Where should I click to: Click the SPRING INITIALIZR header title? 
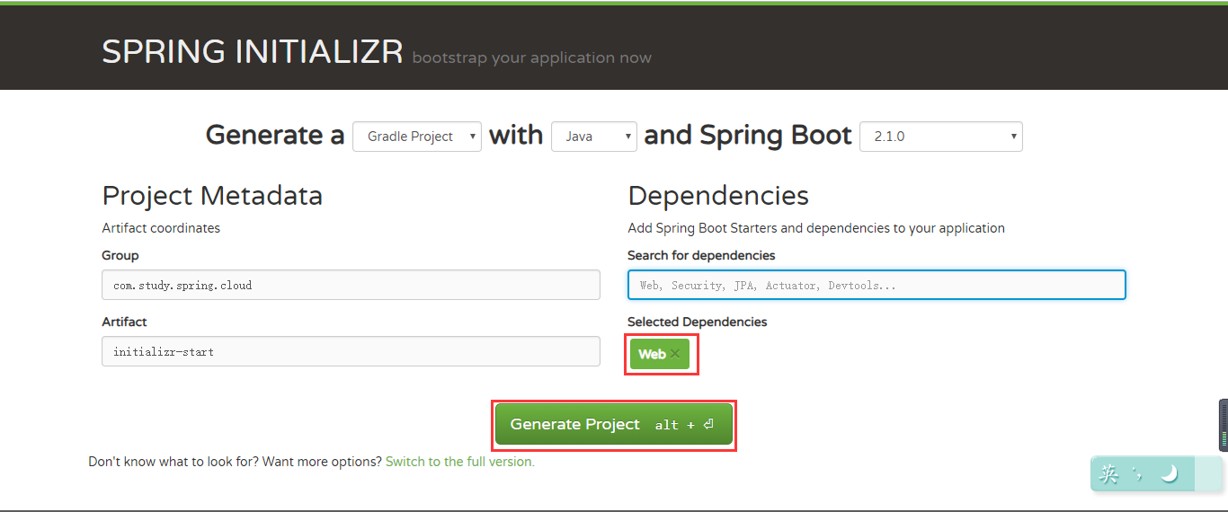pyautogui.click(x=253, y=52)
